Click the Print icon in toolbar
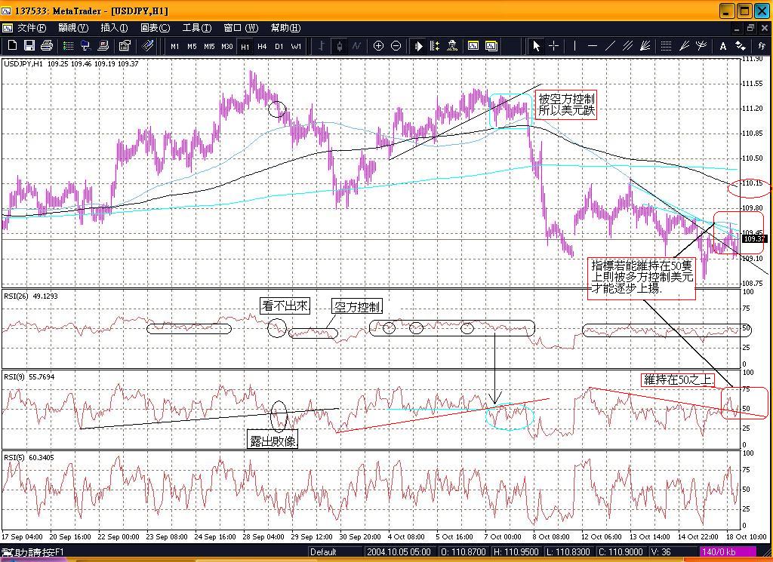Image resolution: width=773 pixels, height=562 pixels. tap(47, 46)
